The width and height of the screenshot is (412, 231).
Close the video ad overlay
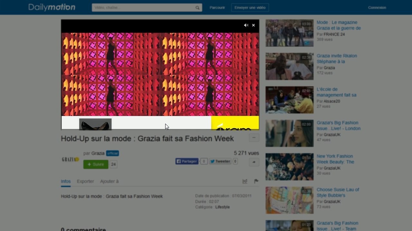click(253, 25)
